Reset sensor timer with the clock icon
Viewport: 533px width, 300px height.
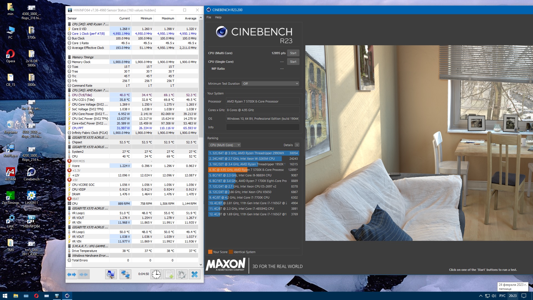click(x=156, y=274)
